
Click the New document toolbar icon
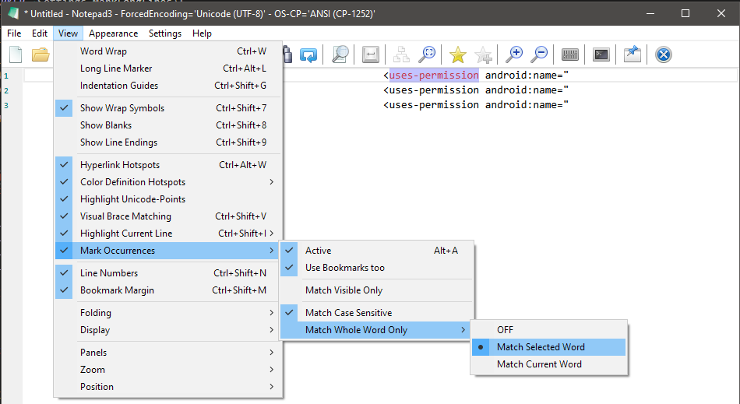(16, 54)
